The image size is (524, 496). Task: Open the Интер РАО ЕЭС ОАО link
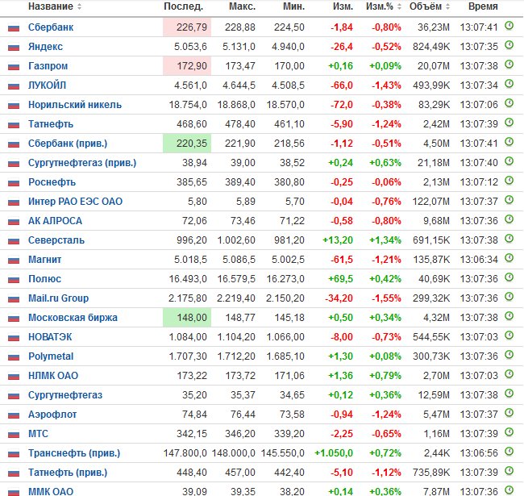(x=75, y=202)
